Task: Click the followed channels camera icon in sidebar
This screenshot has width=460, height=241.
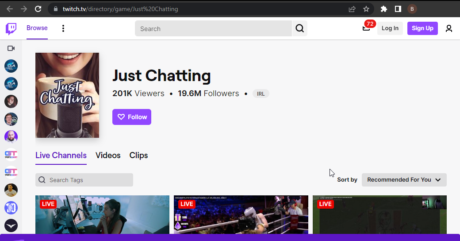Action: (11, 48)
